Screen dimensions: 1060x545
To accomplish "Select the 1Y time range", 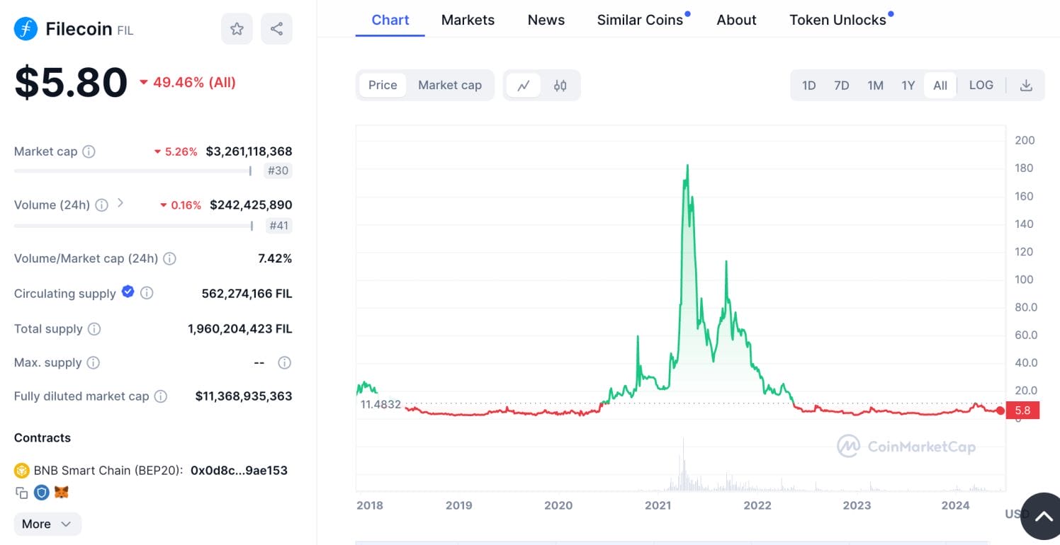I will pyautogui.click(x=908, y=86).
